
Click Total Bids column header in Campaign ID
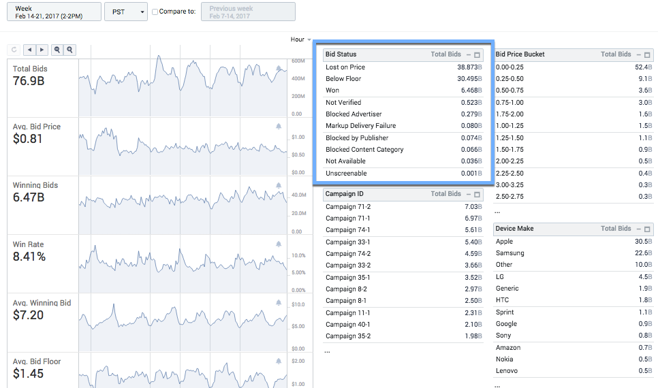coord(445,194)
